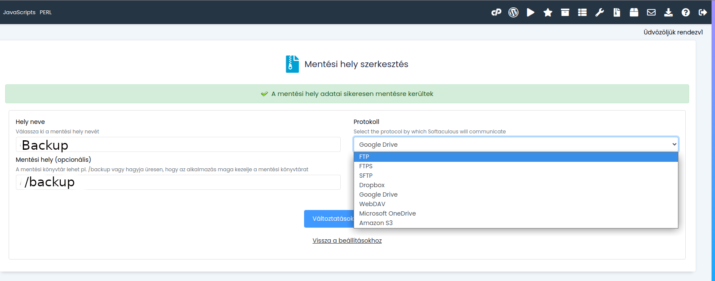Click the Változtatások save button
This screenshot has width=715, height=281.
tap(329, 219)
